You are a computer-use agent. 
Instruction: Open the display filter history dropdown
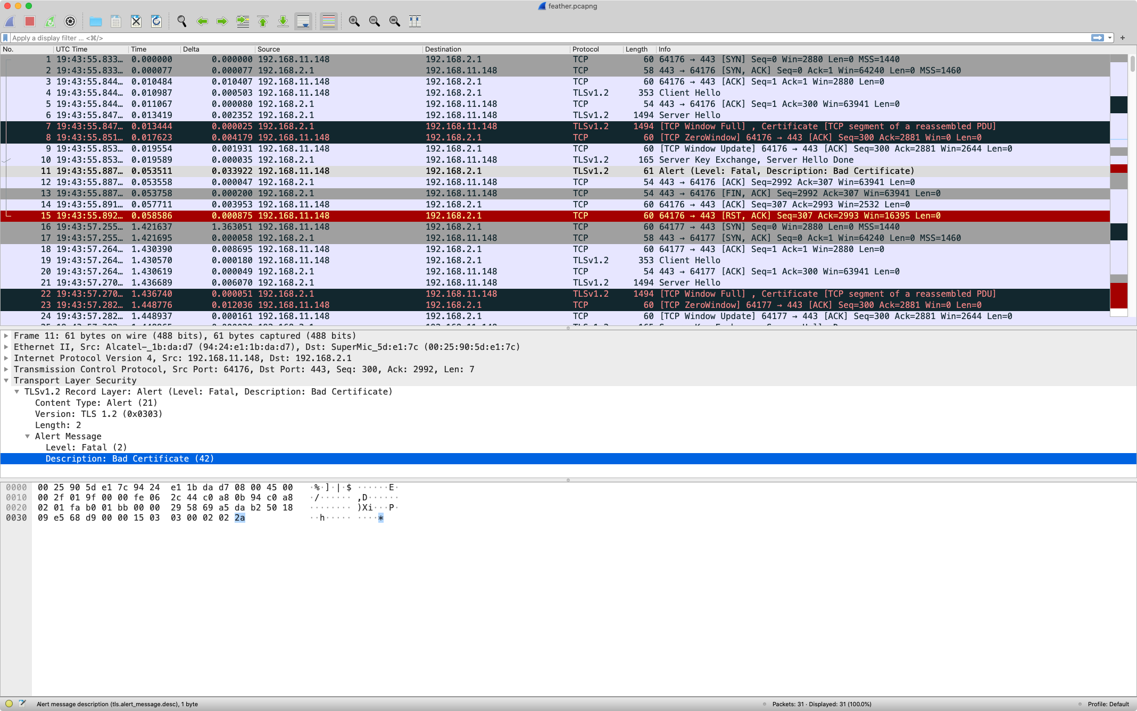[1110, 38]
